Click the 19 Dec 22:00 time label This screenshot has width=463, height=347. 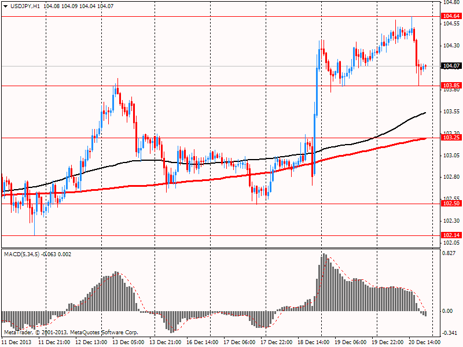coord(388,342)
